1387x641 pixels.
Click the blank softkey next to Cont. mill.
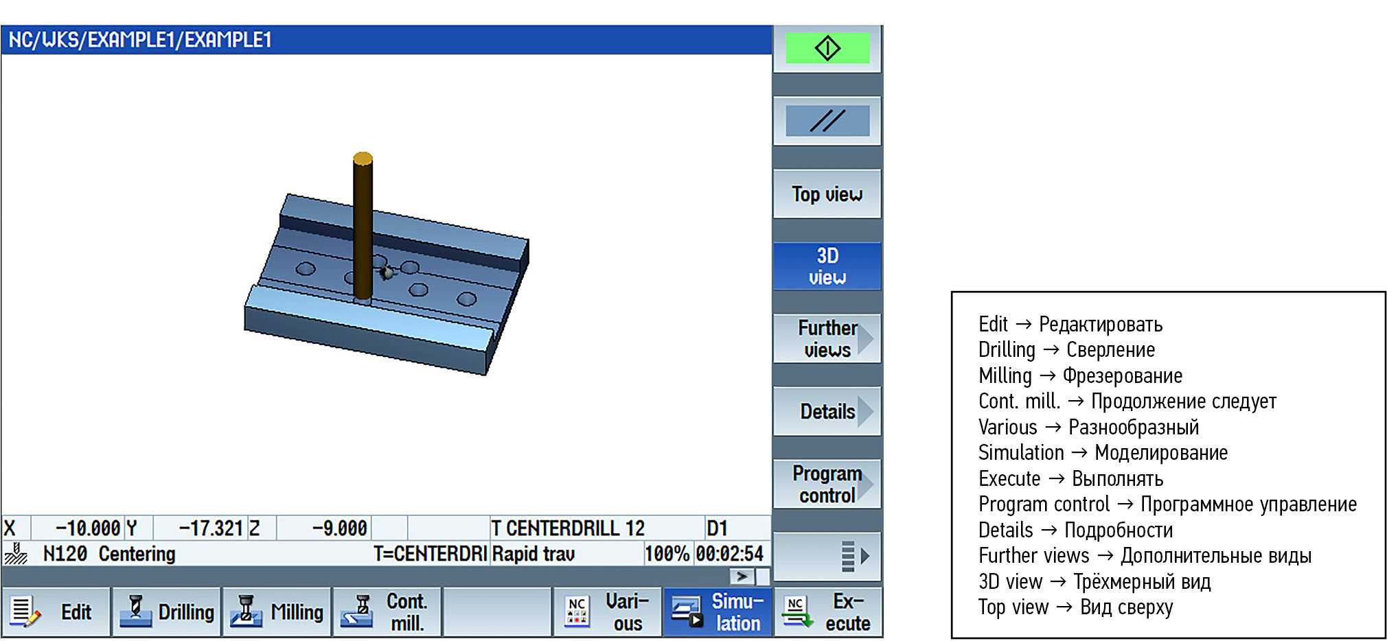pyautogui.click(x=497, y=611)
